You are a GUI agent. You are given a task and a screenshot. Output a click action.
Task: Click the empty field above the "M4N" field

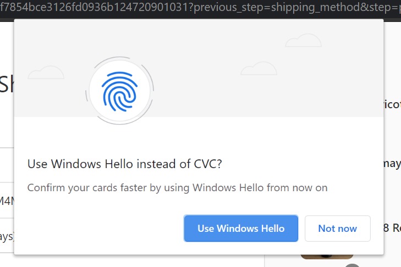tap(7, 164)
